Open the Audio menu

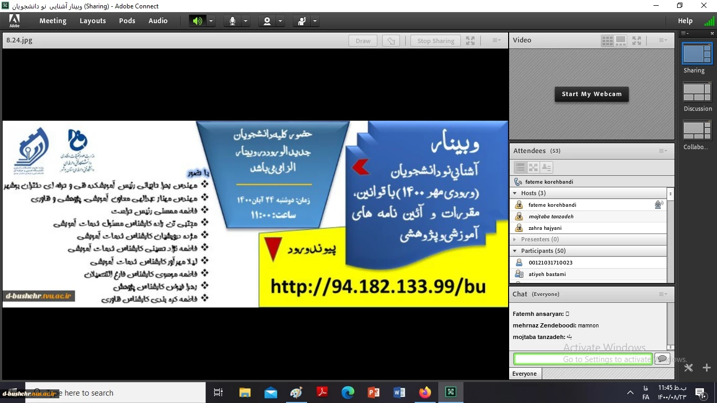(158, 21)
